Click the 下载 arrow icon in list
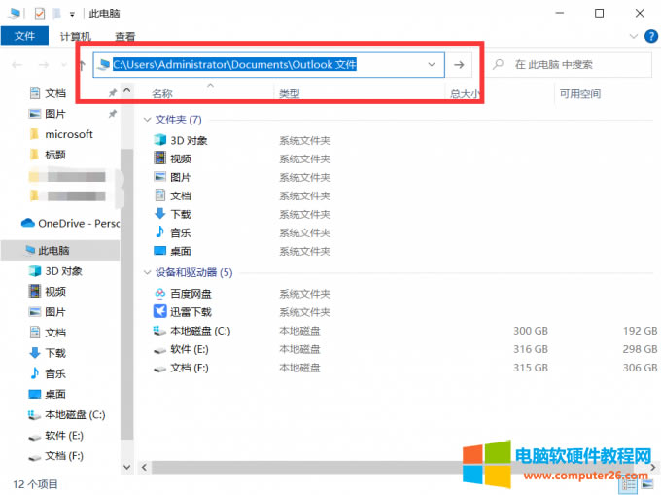The image size is (661, 495). 159,213
